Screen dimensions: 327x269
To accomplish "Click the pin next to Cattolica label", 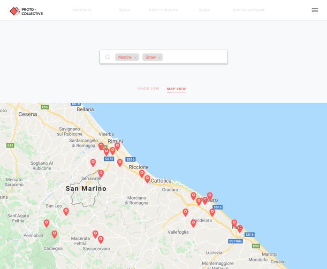I will coord(147,179).
